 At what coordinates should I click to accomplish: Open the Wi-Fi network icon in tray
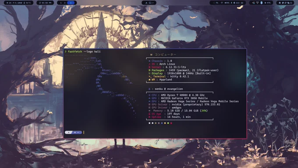pos(257,3)
